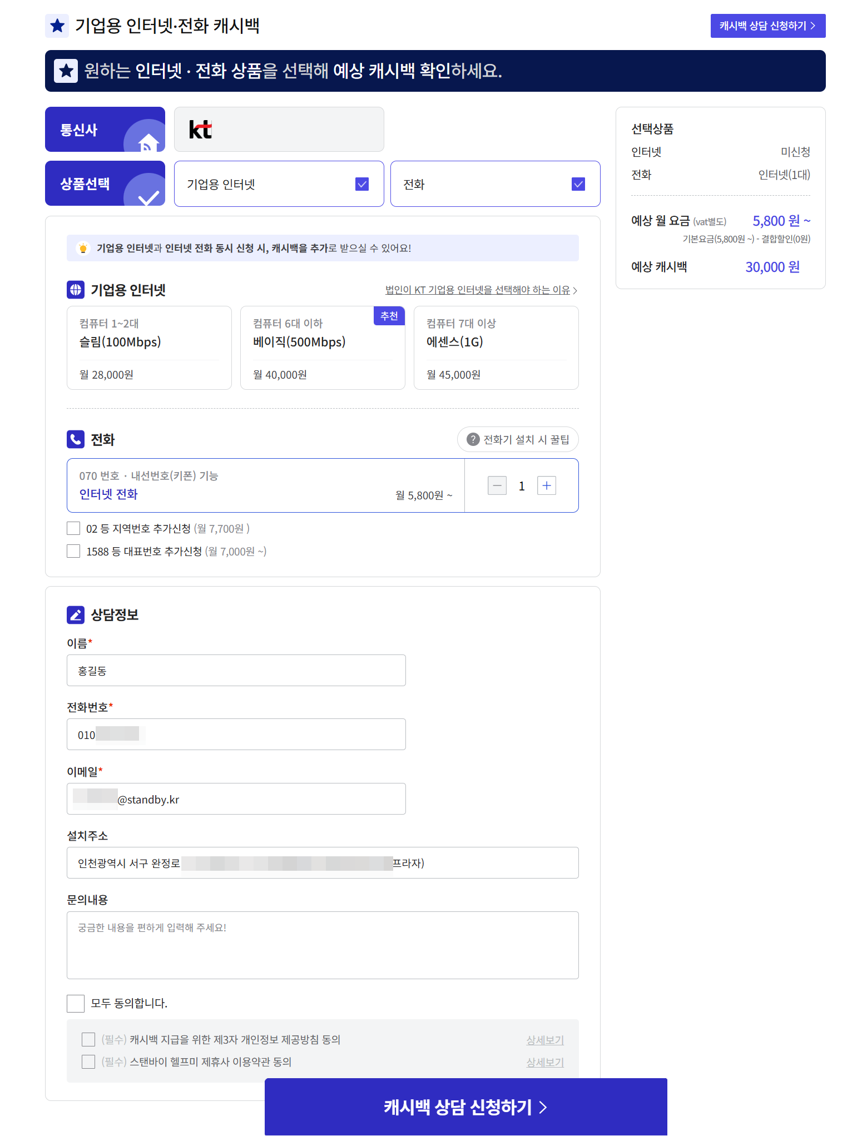This screenshot has width=867, height=1136.
Task: Increase the internet phone quantity with plus
Action: tap(547, 485)
